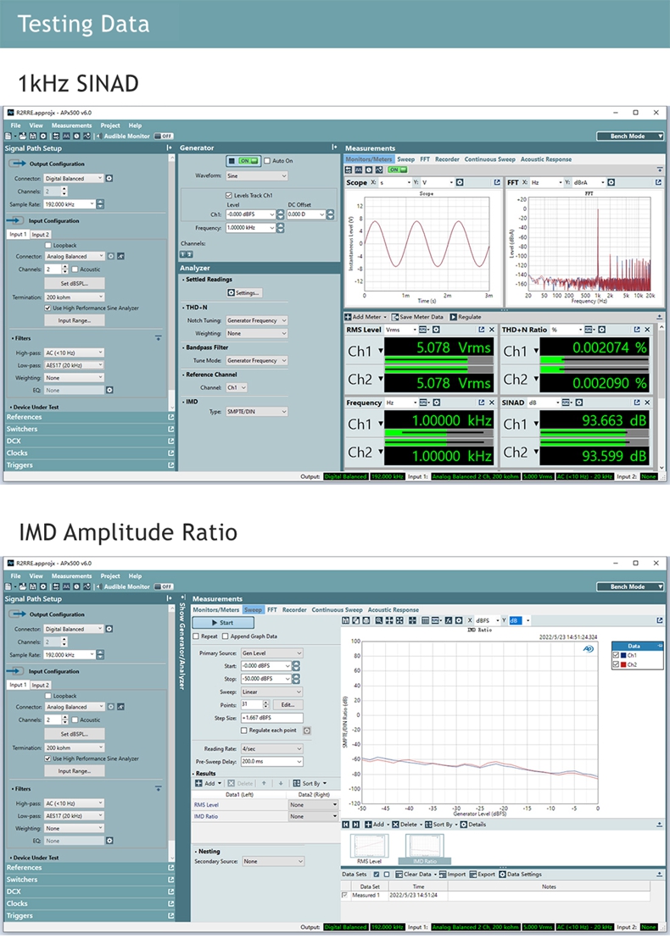Tick the Append Graph Data checkbox
This screenshot has height=950, width=670.
click(228, 636)
